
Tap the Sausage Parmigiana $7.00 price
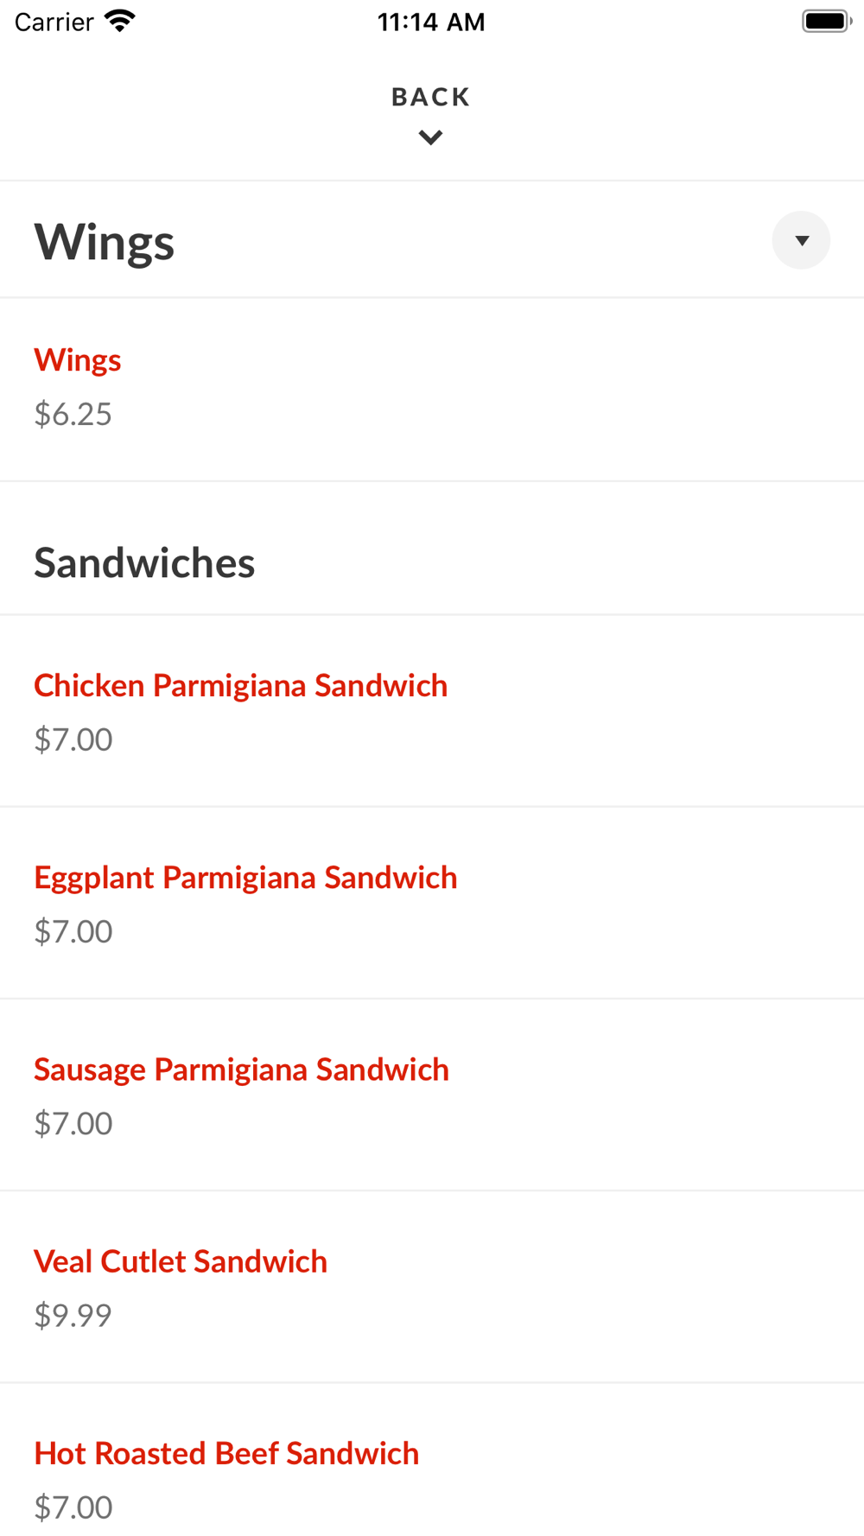73,1123
